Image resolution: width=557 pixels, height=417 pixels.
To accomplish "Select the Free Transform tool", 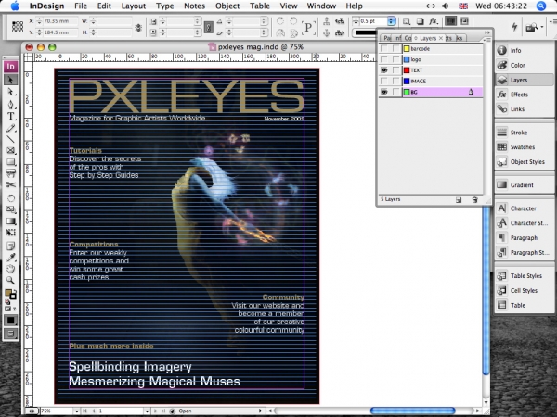I will pos(10,233).
